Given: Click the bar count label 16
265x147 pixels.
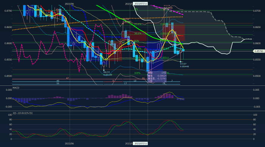Looking at the screenshot, I should click(143, 79).
